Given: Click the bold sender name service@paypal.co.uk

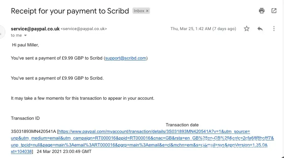Looking at the screenshot, I should coord(35,29).
